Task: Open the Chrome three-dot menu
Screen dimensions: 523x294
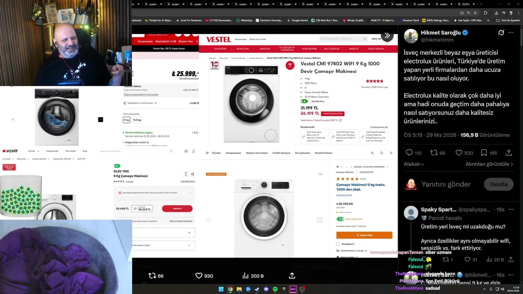Action: coord(519,13)
